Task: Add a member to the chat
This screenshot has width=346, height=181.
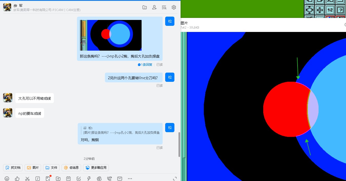Action: point(154,7)
